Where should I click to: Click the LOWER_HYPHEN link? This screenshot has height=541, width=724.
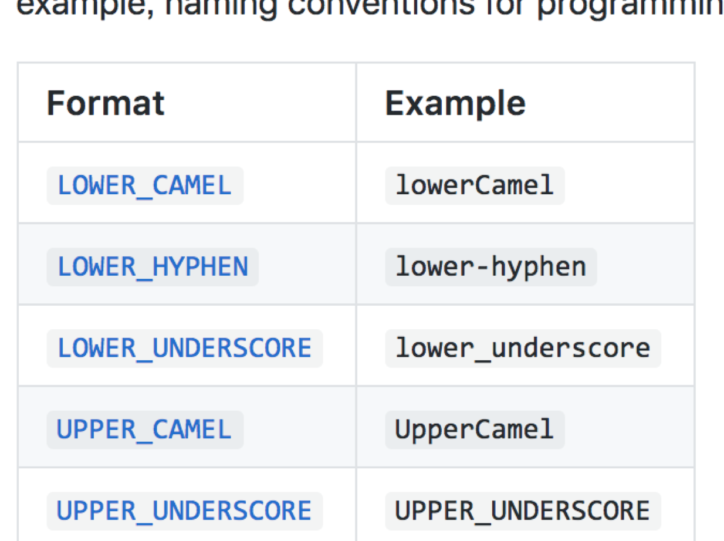coord(153,267)
